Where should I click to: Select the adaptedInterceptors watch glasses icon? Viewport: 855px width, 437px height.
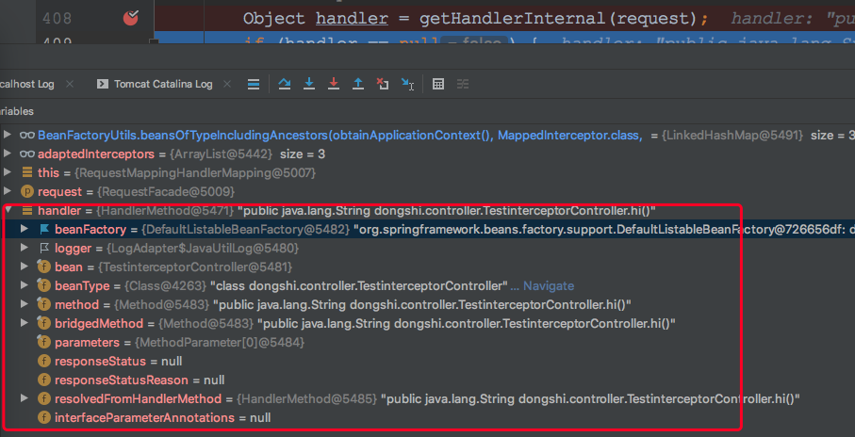[26, 154]
